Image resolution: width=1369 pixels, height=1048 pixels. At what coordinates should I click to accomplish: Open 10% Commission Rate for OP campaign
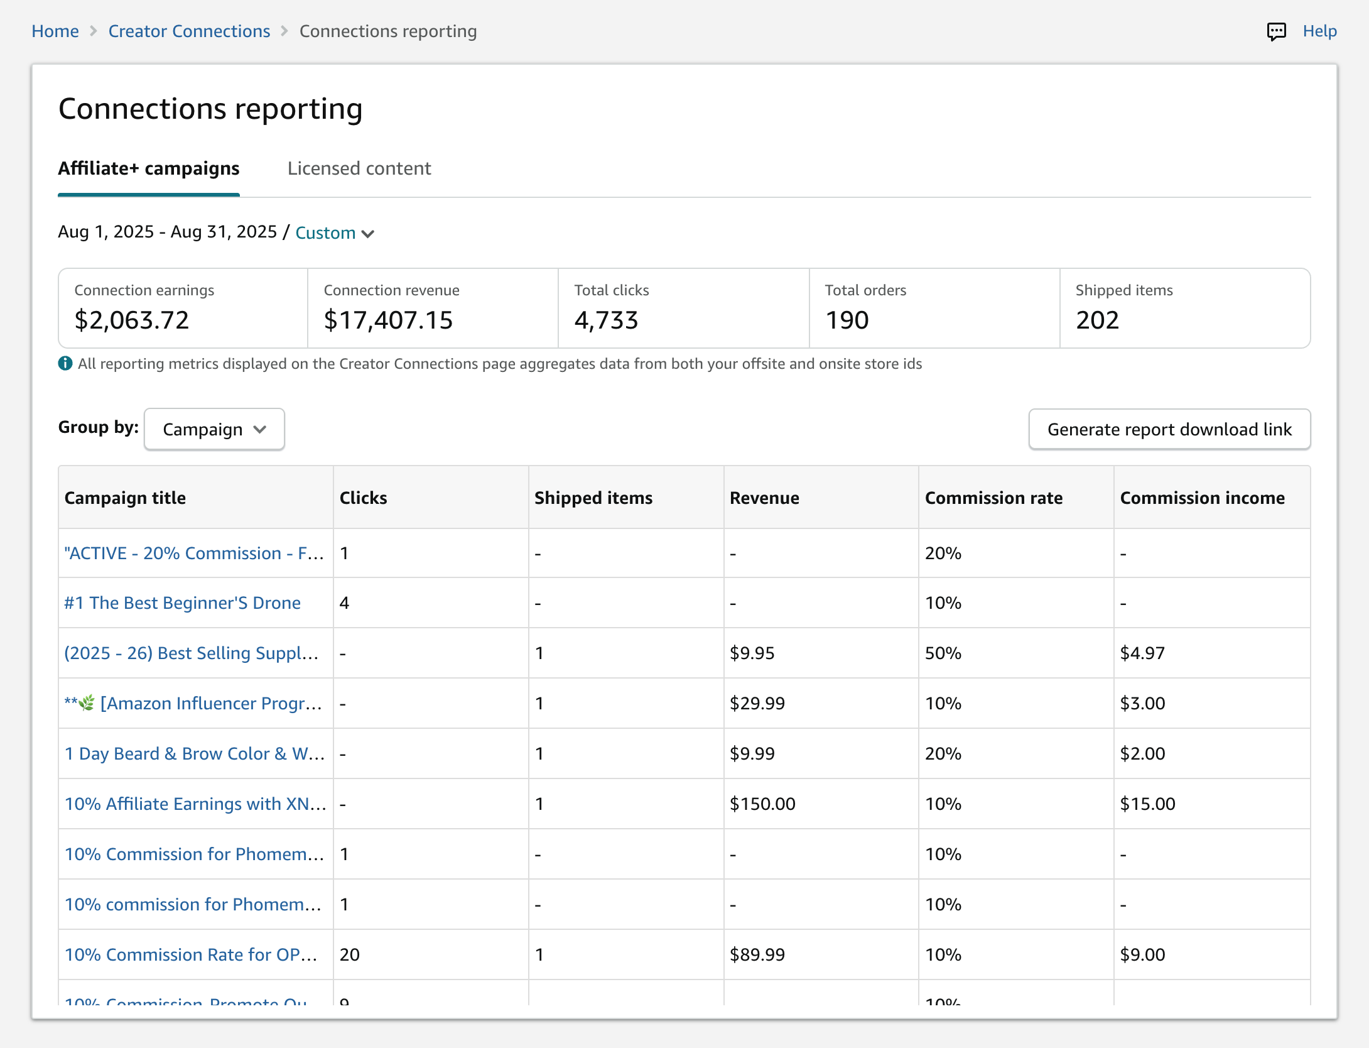pyautogui.click(x=191, y=954)
